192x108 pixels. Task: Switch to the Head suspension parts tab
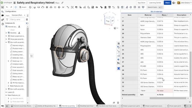point(131,106)
